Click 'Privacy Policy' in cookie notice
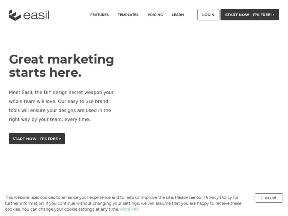The image size is (288, 216). [218, 197]
